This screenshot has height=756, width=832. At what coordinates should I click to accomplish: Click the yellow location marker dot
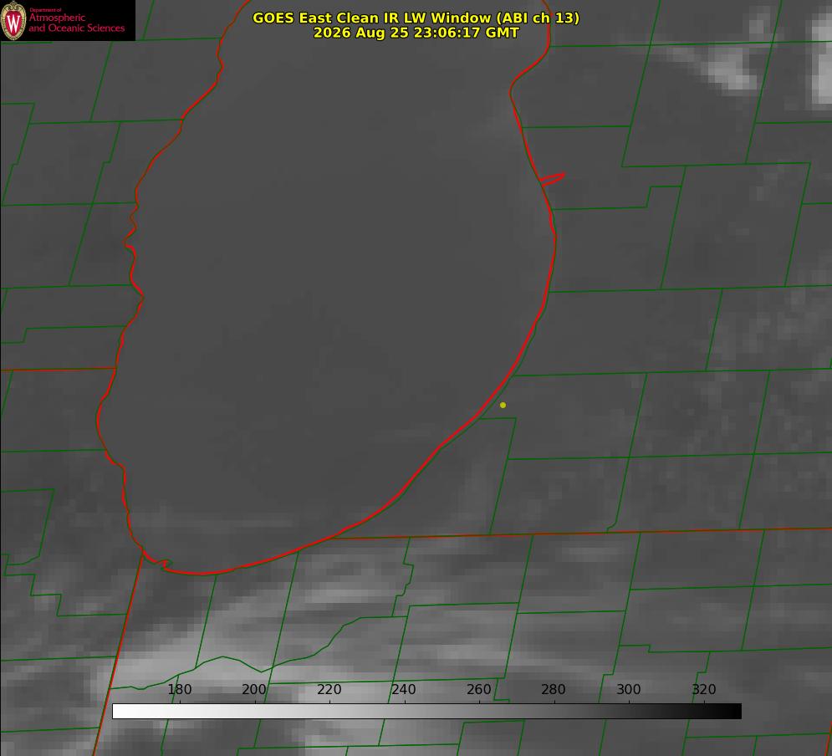pyautogui.click(x=503, y=405)
